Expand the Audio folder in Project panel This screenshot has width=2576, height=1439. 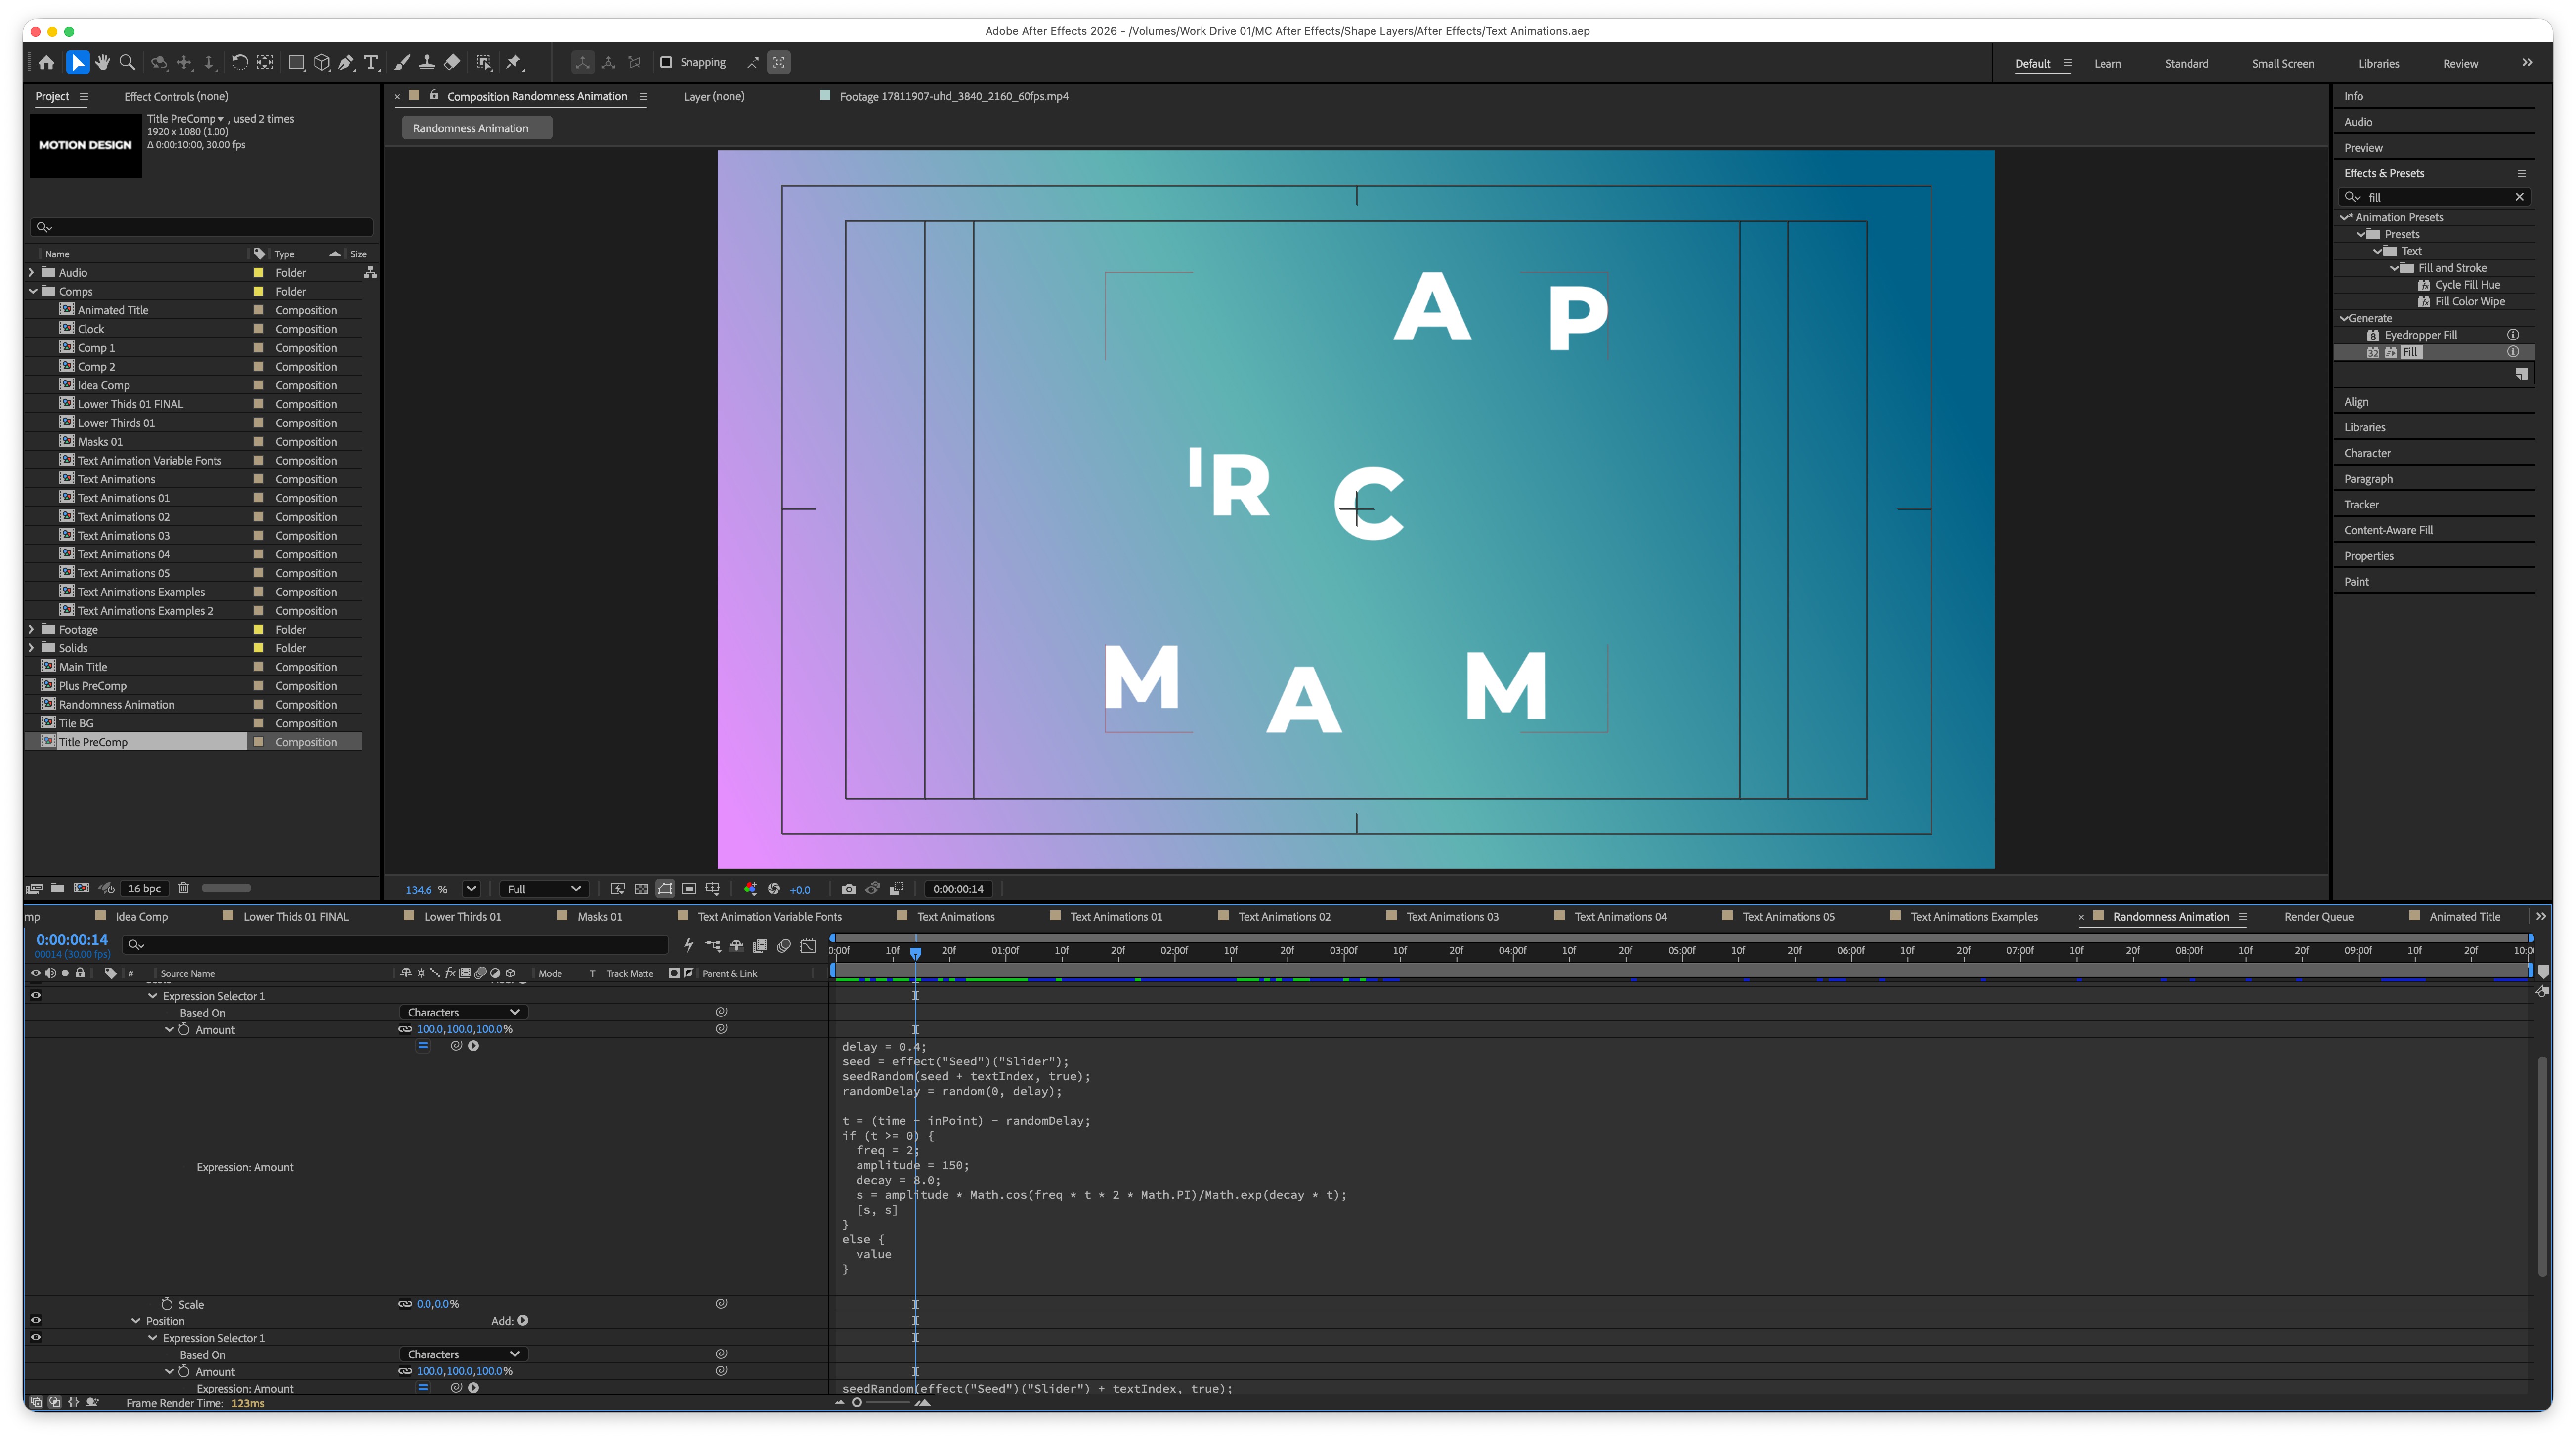[x=31, y=272]
